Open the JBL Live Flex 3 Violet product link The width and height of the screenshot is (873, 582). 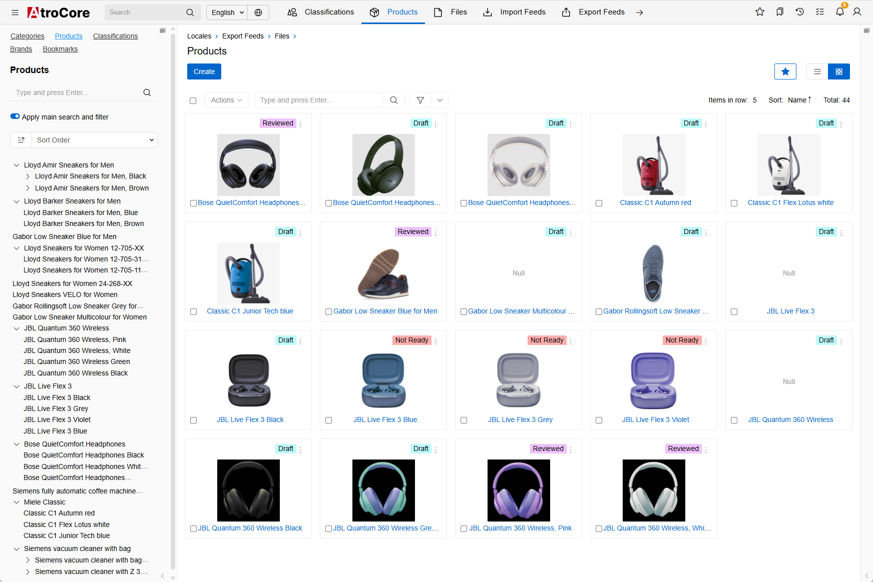[x=656, y=419]
